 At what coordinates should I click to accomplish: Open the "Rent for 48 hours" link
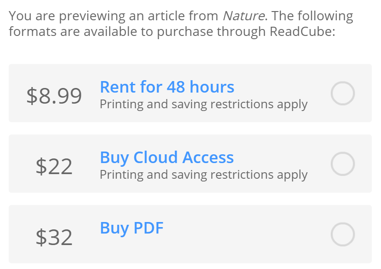pos(167,87)
